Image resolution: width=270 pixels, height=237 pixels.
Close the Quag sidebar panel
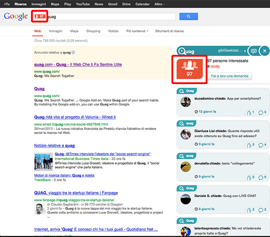[x=265, y=51]
